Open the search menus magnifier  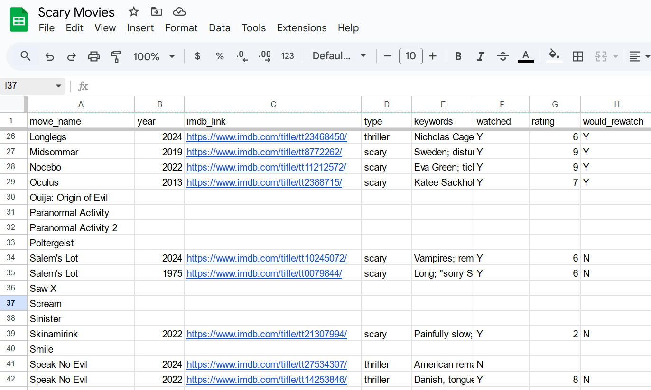coord(26,56)
